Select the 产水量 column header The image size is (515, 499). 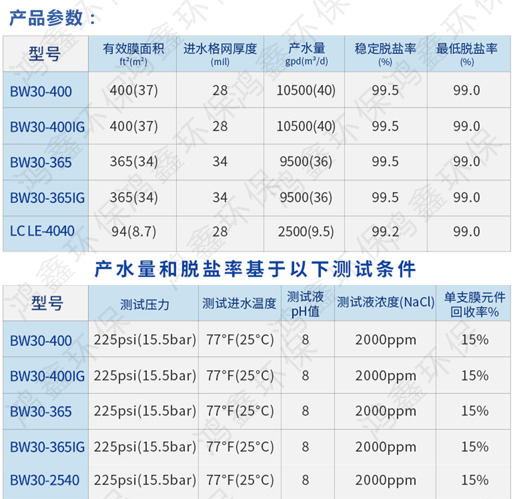click(x=306, y=54)
